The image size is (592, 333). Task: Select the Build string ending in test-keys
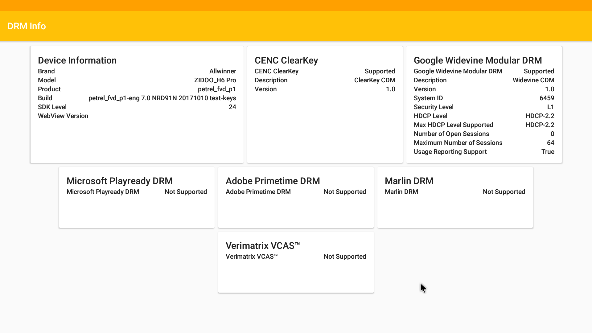pyautogui.click(x=162, y=98)
